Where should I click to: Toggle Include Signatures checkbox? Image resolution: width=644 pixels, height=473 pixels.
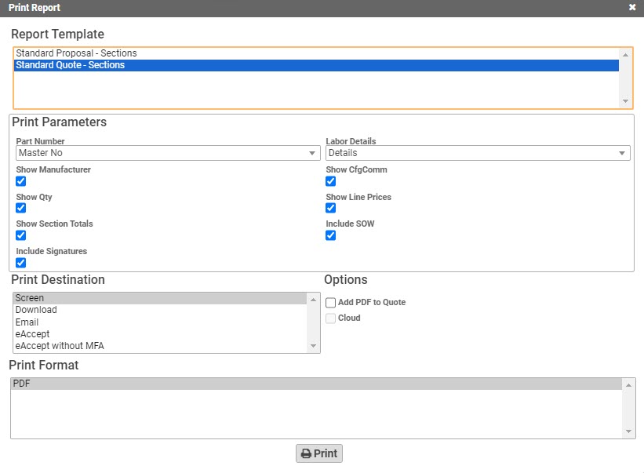pyautogui.click(x=21, y=263)
